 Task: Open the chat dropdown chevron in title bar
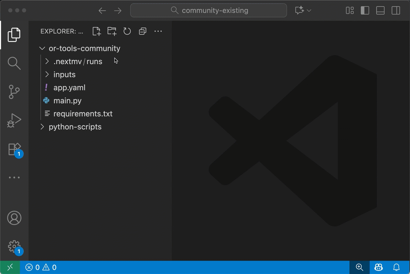coord(309,10)
